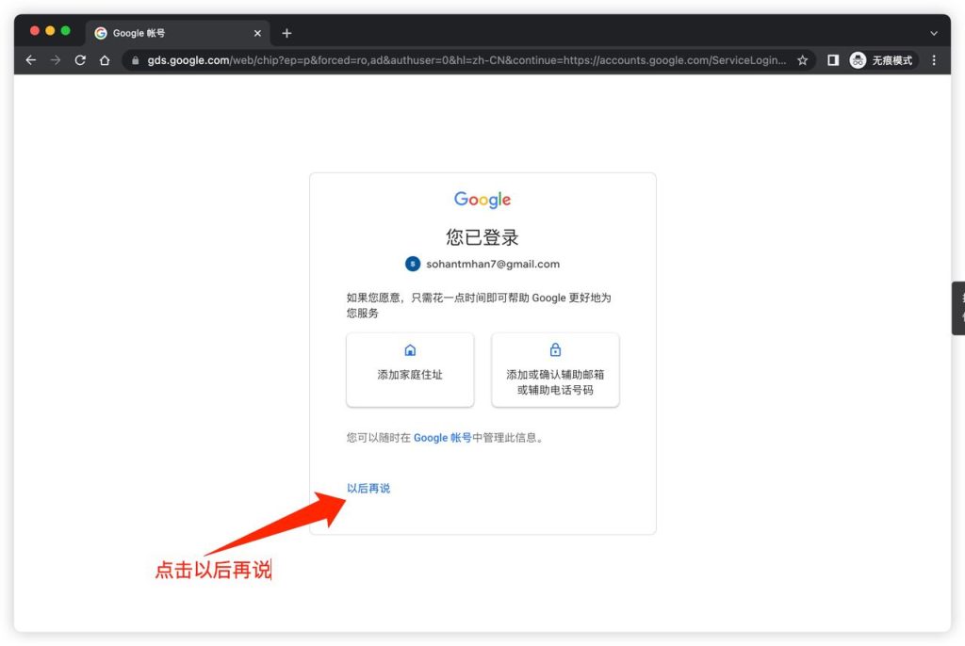The width and height of the screenshot is (965, 646).
Task: Click the browser back arrow
Action: click(x=31, y=60)
